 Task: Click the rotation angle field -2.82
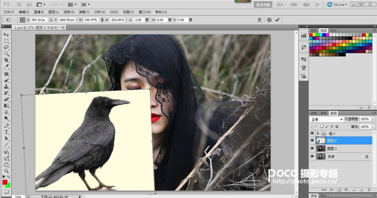[x=139, y=20]
